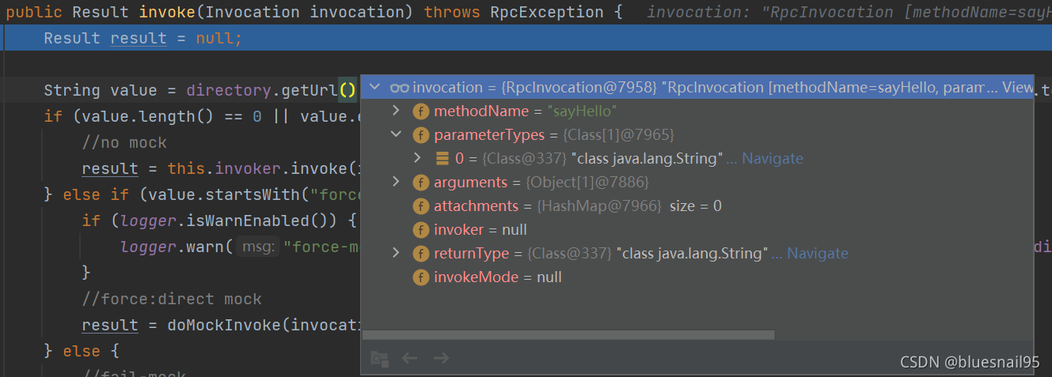Screen dimensions: 1052x377
Task: Select the invokeMode = null row
Action: click(x=697, y=277)
